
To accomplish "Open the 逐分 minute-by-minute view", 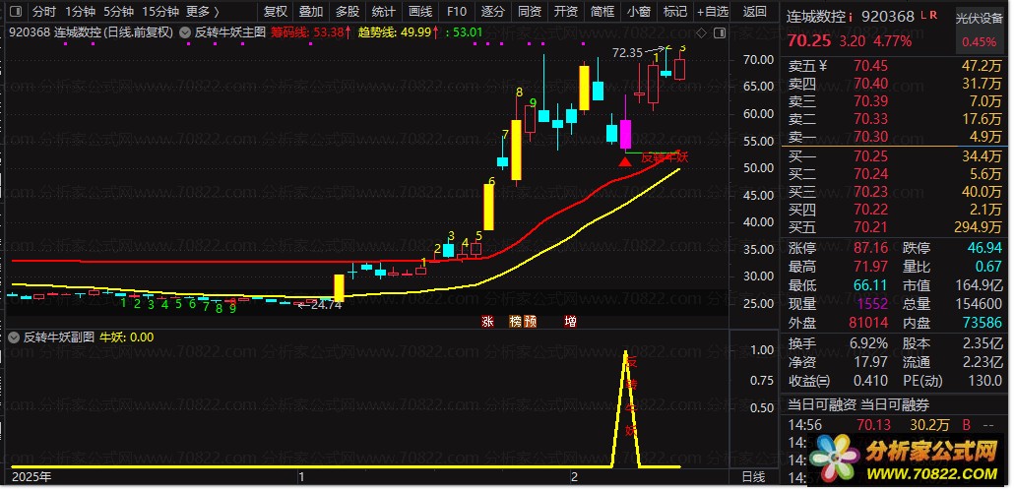I will (493, 11).
